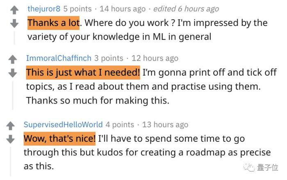Collapse thejuror8's comment thread line
Viewport: 287px width, 180px height.
(14, 38)
